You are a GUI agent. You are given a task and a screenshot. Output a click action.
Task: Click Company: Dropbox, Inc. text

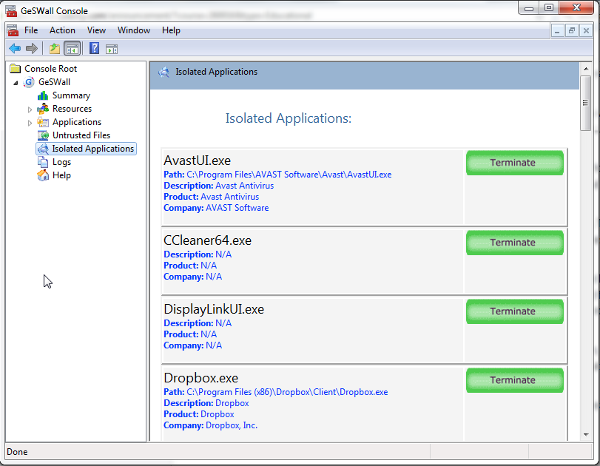pyautogui.click(x=210, y=425)
